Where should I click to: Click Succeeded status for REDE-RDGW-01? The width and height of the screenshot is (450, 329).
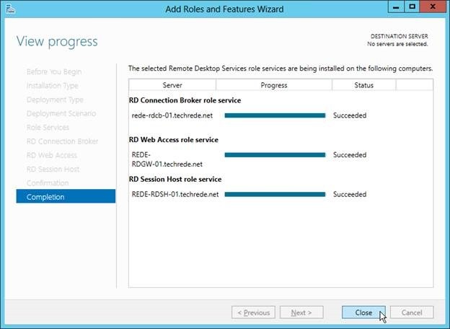click(x=350, y=155)
